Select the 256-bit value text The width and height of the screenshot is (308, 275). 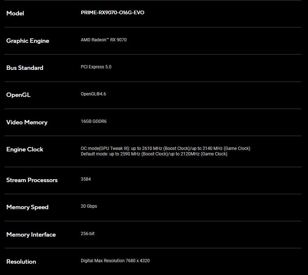point(87,234)
